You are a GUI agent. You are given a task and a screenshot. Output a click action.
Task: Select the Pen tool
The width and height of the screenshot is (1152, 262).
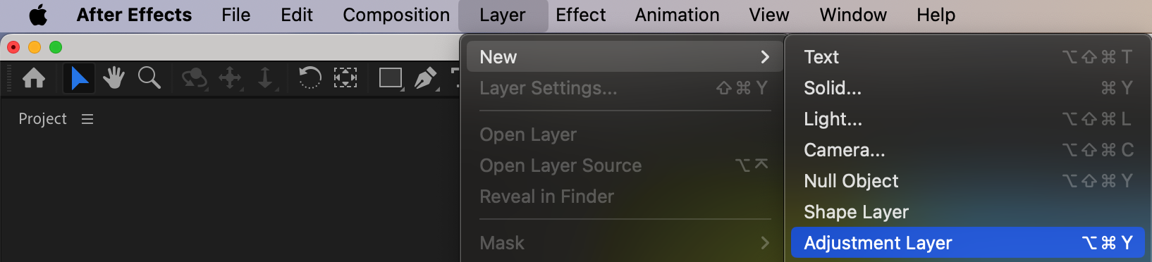point(426,77)
